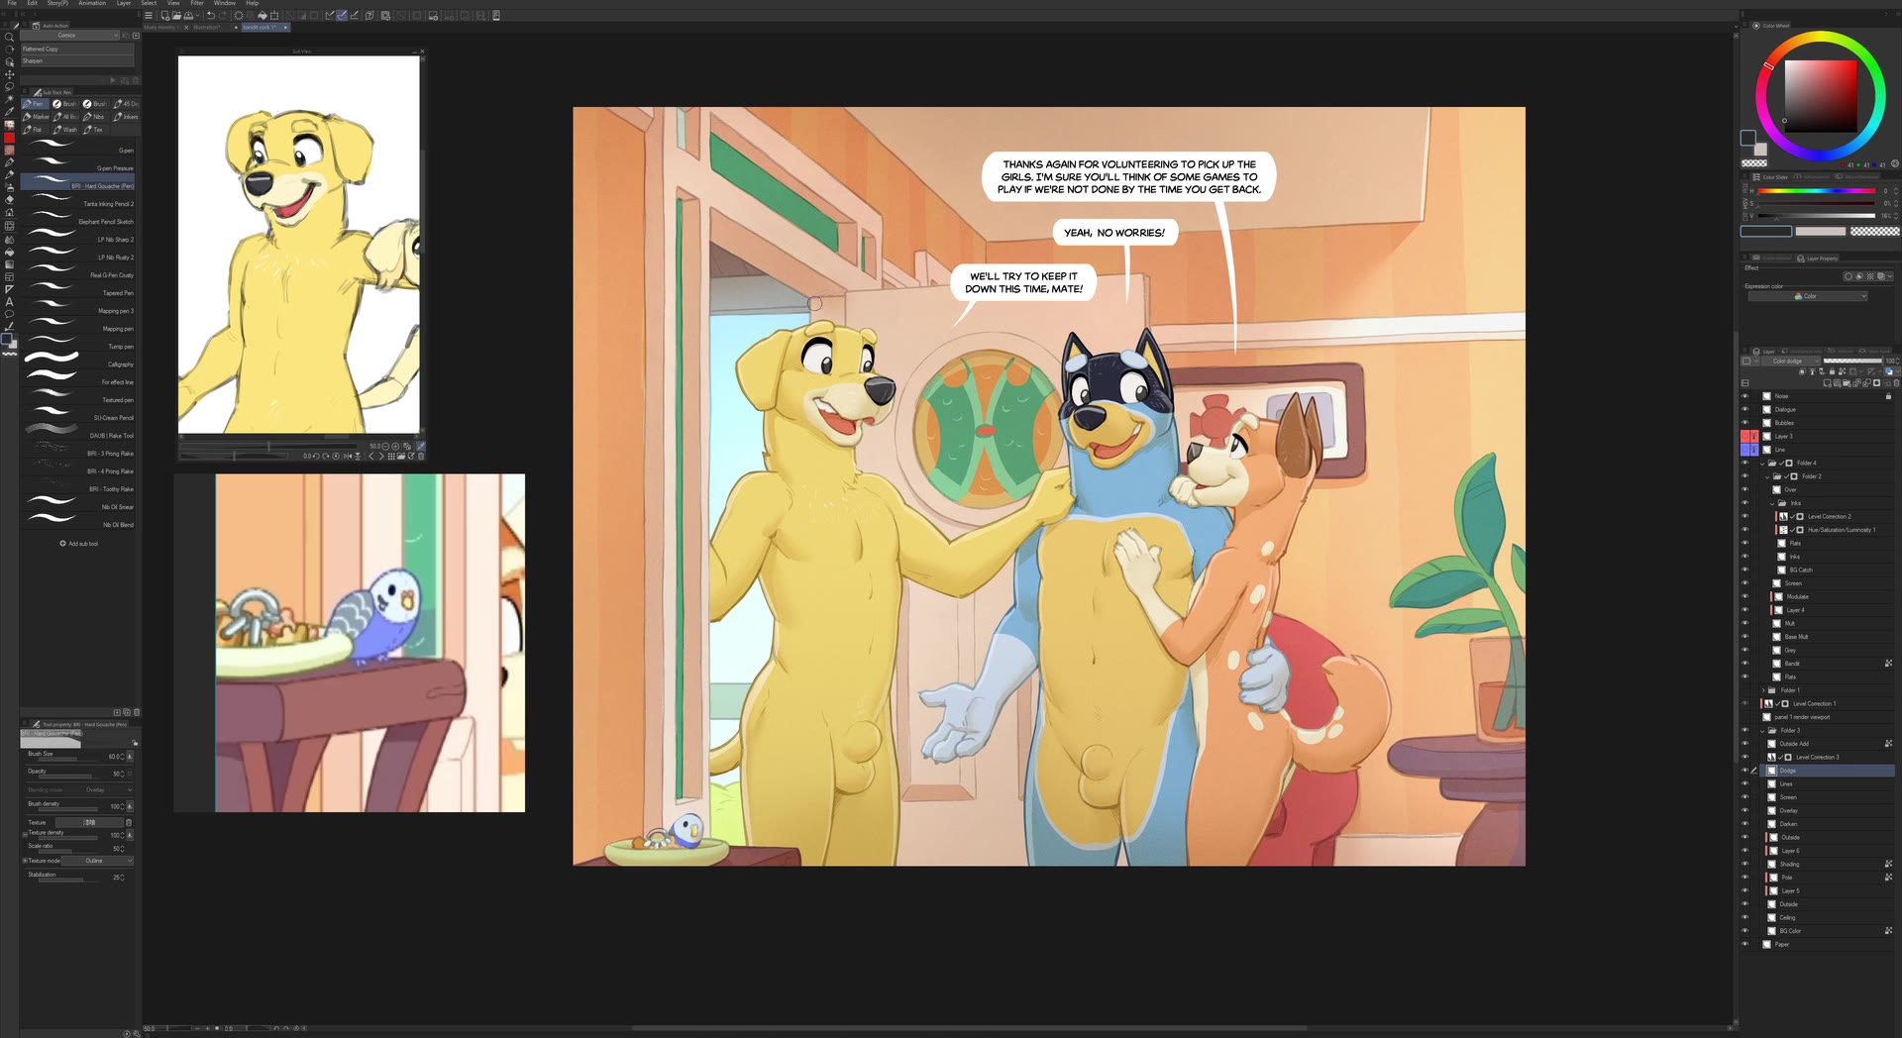1902x1038 pixels.
Task: Select the Level Correction 2 layer
Action: point(1836,516)
